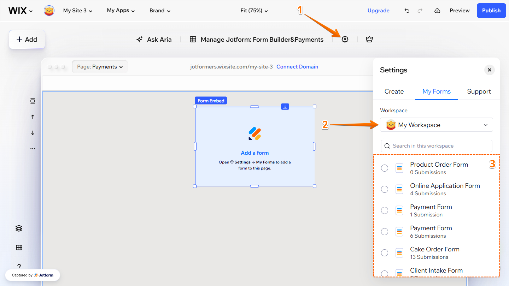Click the crown upgrade icon
Viewport: 509px width, 286px height.
[369, 40]
